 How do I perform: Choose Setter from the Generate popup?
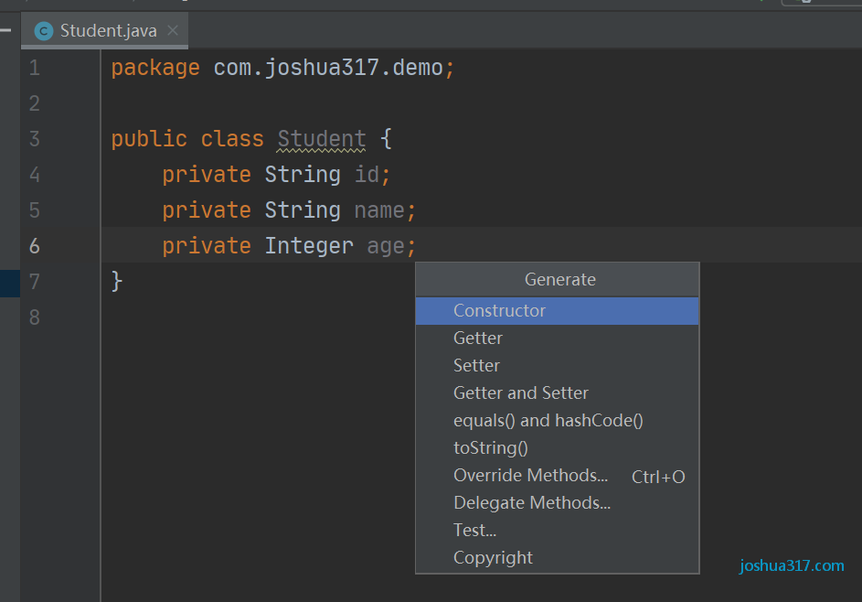pos(557,366)
